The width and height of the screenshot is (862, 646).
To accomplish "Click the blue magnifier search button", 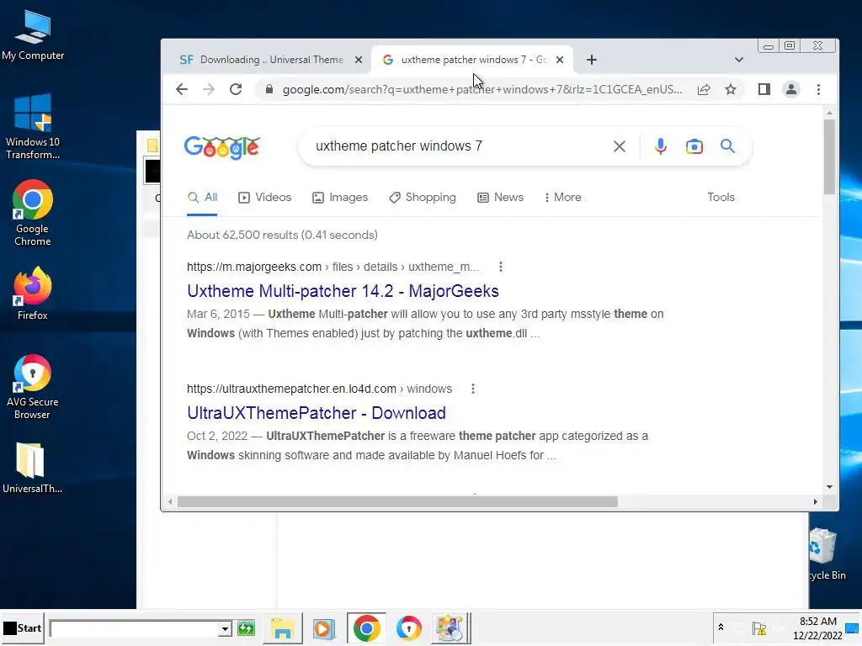I will (727, 146).
